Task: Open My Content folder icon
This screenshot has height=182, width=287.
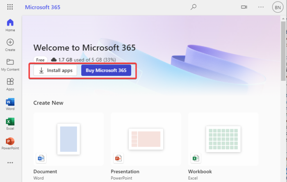Action: click(x=10, y=62)
